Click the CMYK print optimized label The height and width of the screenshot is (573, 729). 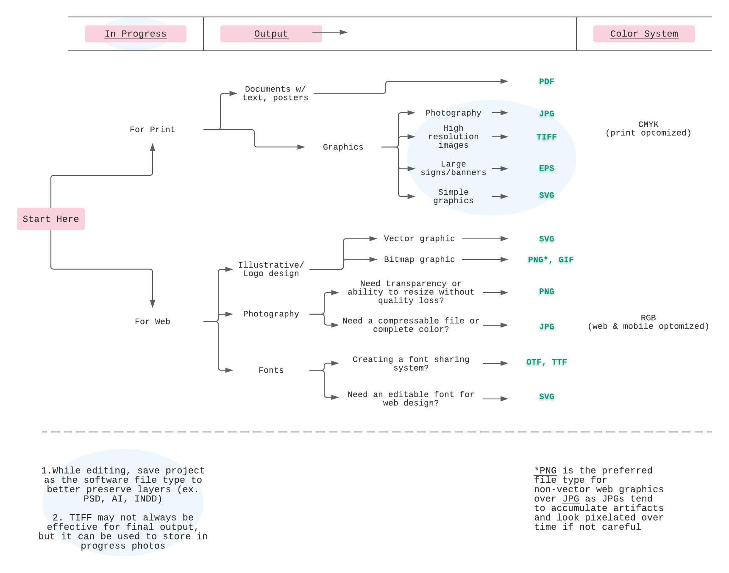click(x=648, y=129)
